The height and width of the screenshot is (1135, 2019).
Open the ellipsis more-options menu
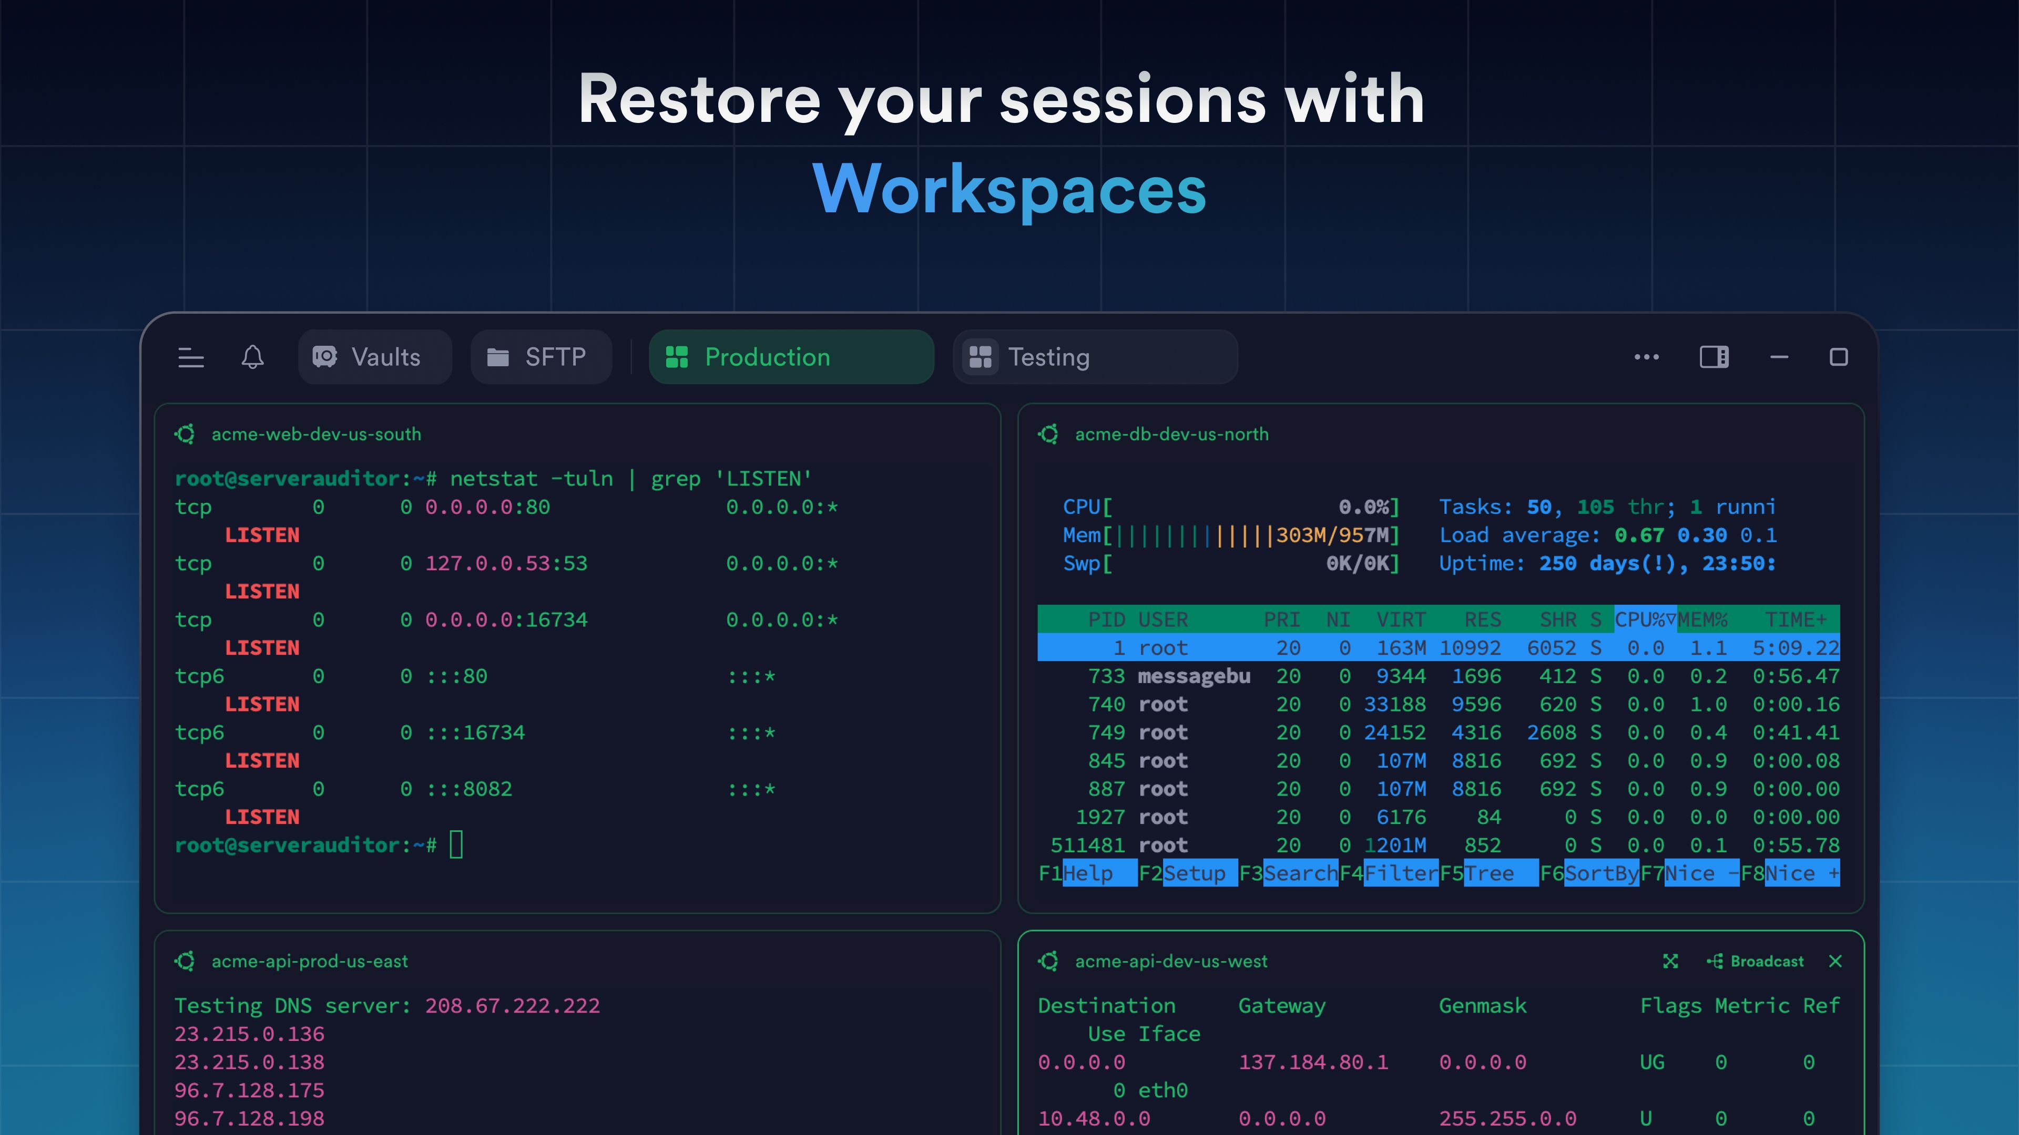1646,357
